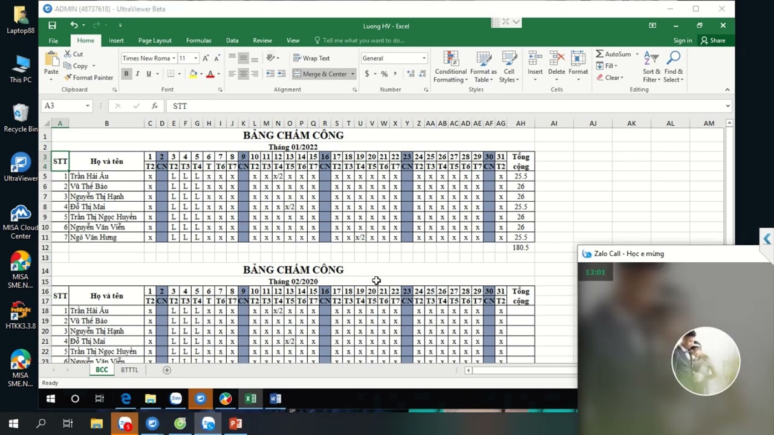This screenshot has height=435, width=774.
Task: Toggle Align Left
Action: click(x=232, y=74)
